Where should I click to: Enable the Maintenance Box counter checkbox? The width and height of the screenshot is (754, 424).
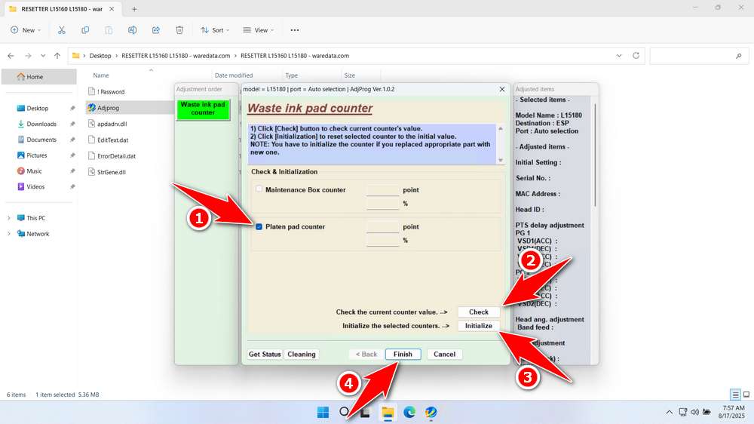[259, 189]
